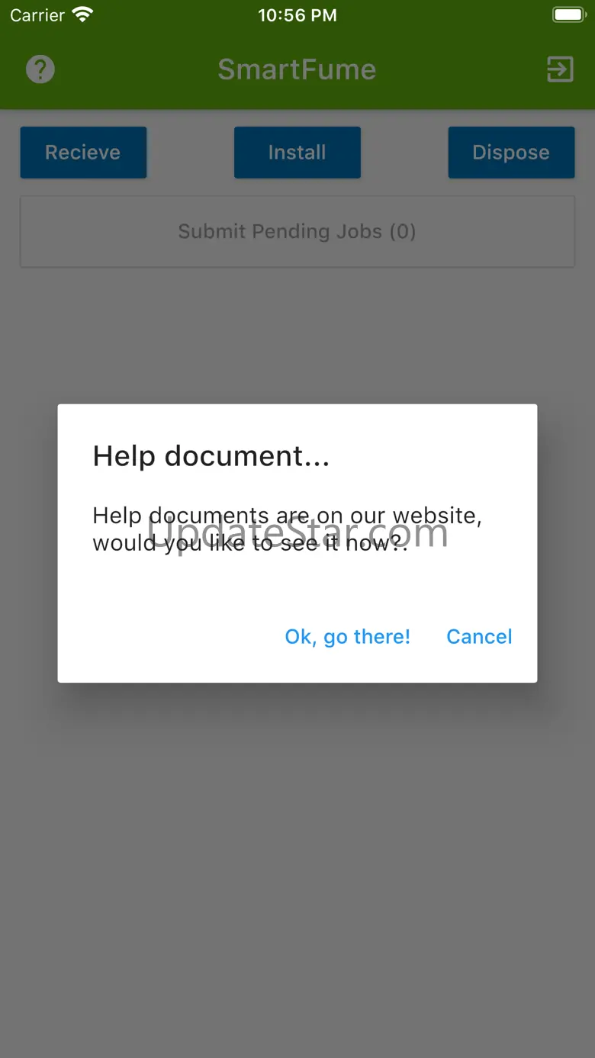Tap the Carrier label in status bar
Screen dimensions: 595x1058
(x=37, y=15)
